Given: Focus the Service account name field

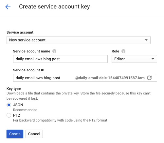Looking at the screenshot, I should tap(60, 59).
